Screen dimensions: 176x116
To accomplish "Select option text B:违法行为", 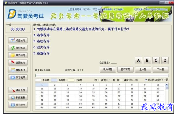I will 41,41.
